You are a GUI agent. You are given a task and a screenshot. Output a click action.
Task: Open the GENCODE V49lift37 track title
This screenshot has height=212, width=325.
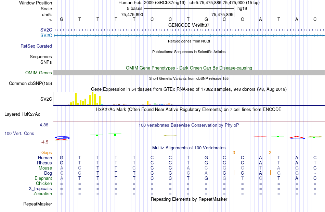click(189, 25)
